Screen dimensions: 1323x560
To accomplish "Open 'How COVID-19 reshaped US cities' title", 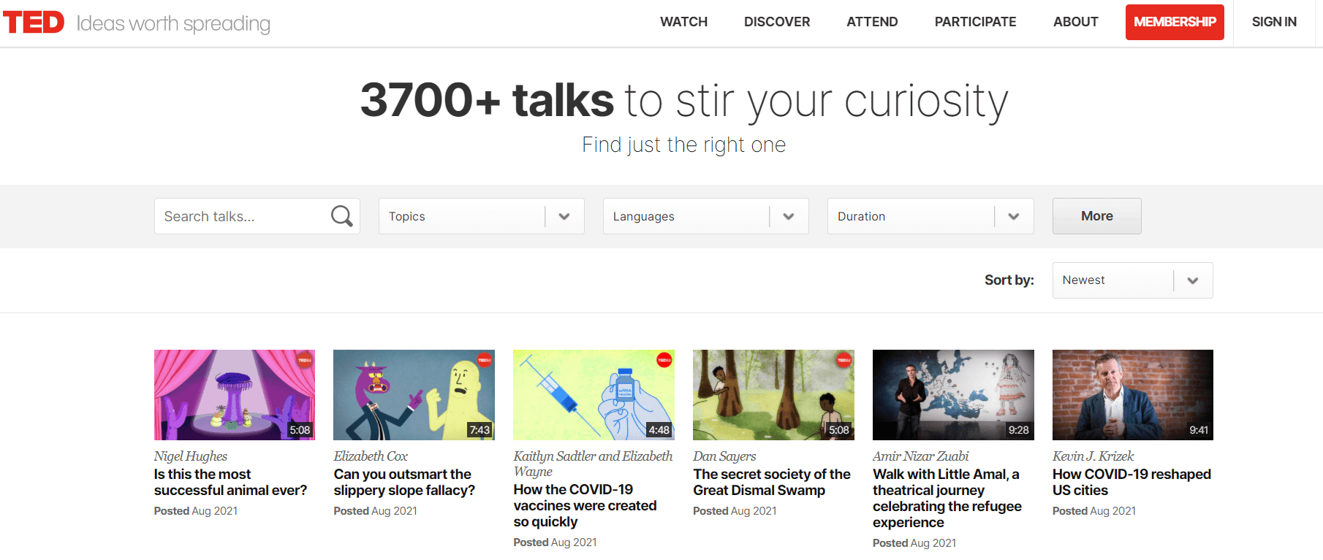I will (1131, 483).
